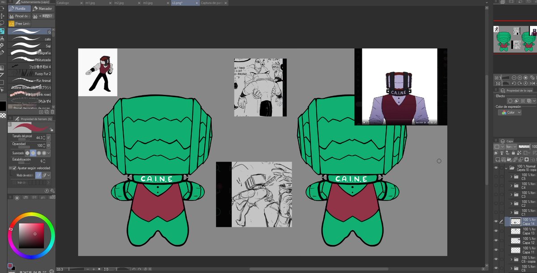Image resolution: width=537 pixels, height=273 pixels.
Task: Select the Figure rectangle tool
Action: click(x=2, y=82)
